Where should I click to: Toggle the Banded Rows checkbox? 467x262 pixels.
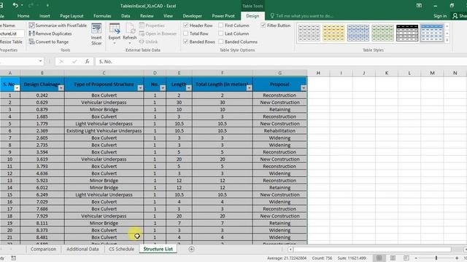(186, 41)
